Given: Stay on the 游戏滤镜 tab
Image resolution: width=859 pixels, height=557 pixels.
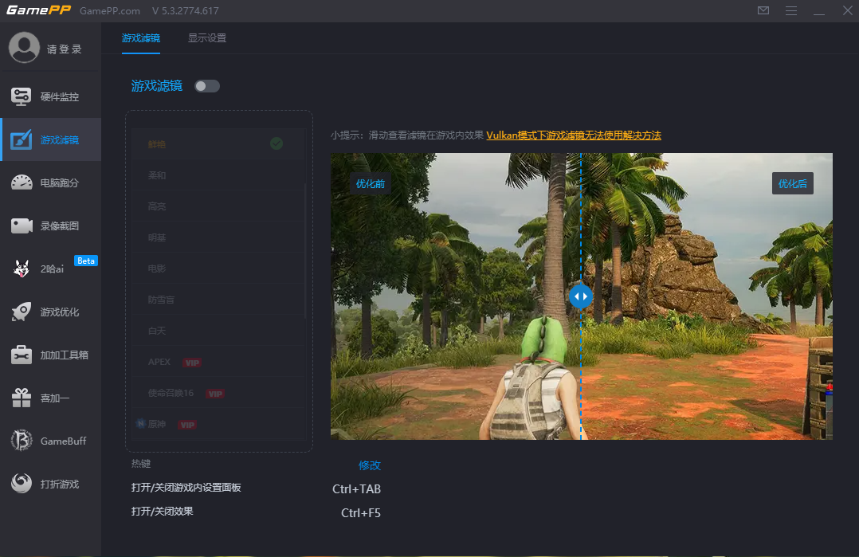Looking at the screenshot, I should point(141,37).
